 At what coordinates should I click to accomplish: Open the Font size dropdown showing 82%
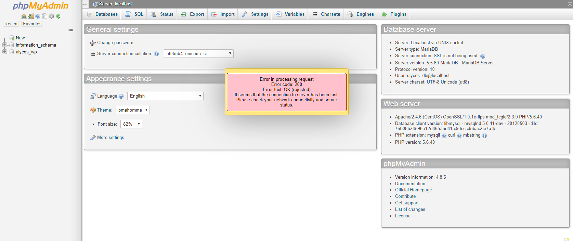click(x=131, y=124)
